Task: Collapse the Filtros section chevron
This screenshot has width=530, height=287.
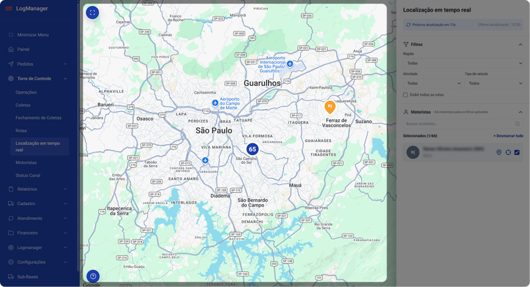Action: (x=520, y=44)
